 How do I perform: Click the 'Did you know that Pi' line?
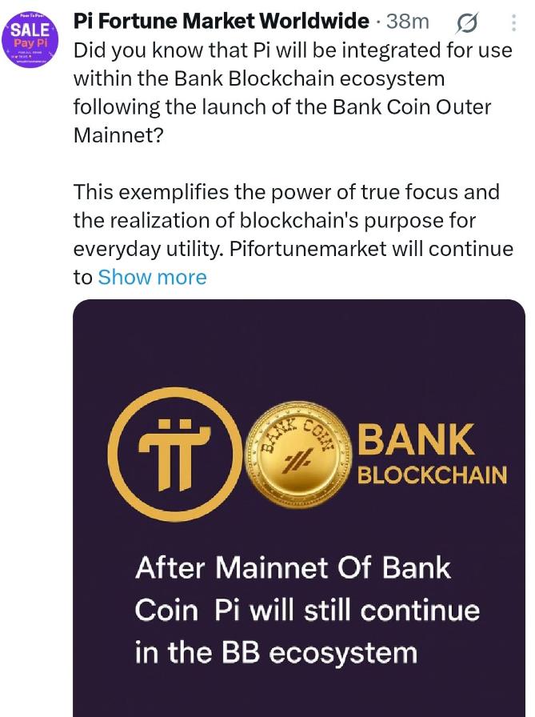tap(293, 50)
